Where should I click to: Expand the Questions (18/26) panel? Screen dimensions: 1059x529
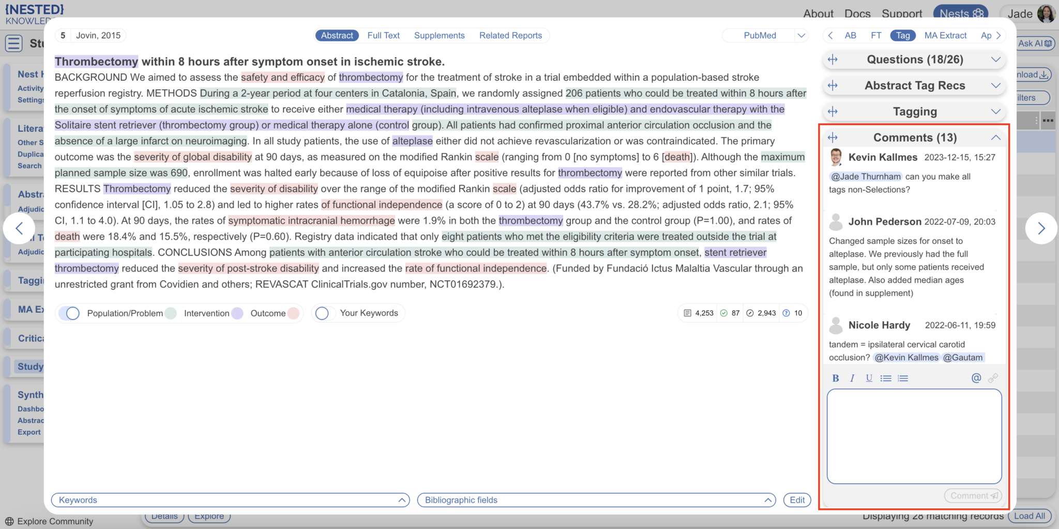point(995,59)
